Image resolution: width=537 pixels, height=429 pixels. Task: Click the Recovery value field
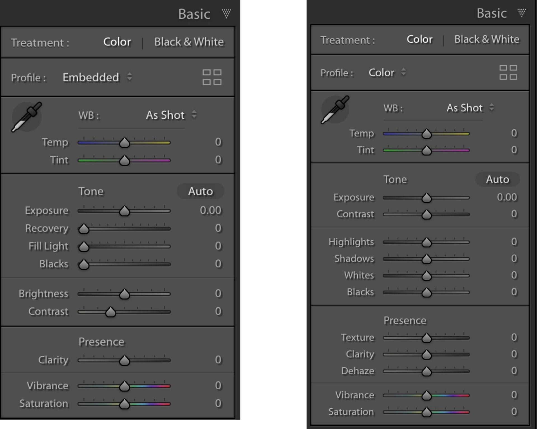tap(218, 228)
